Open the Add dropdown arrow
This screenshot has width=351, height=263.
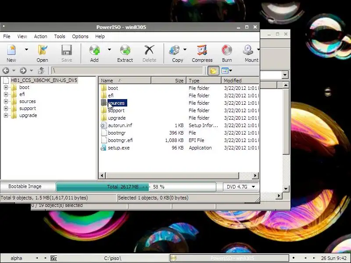pos(109,50)
